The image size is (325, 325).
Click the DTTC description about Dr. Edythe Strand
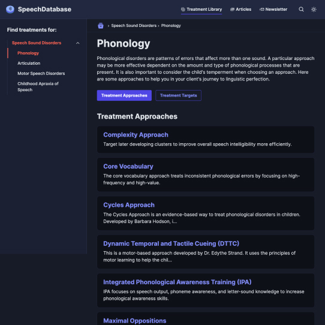tap(199, 257)
